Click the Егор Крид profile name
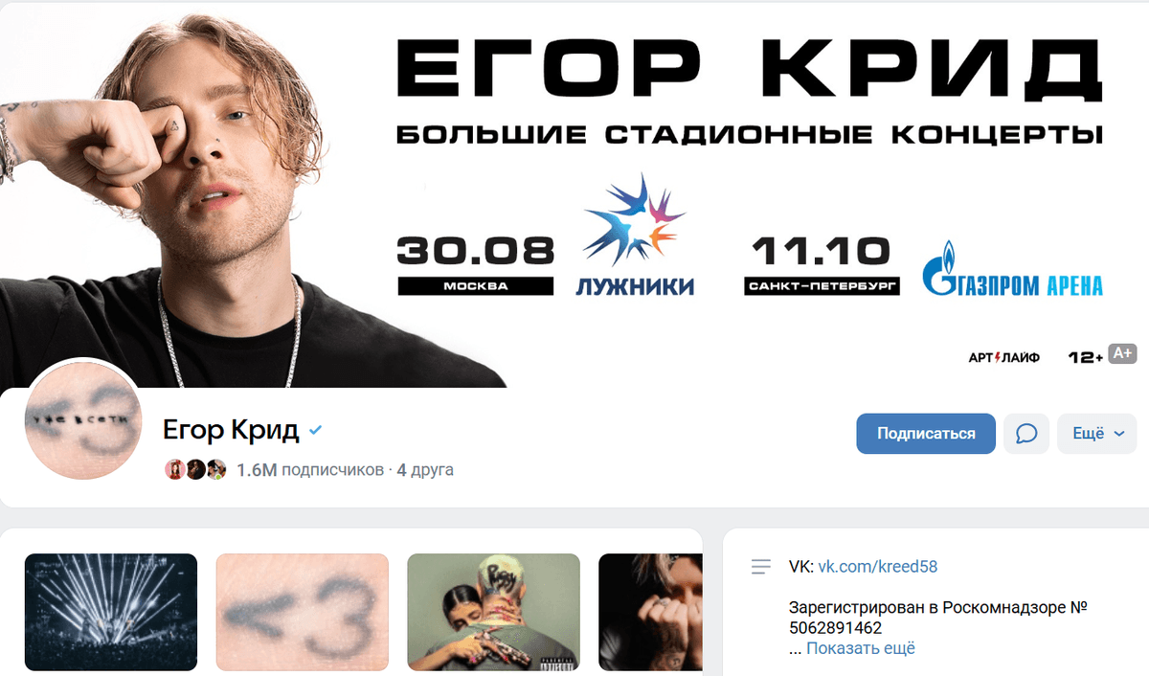The image size is (1149, 676). pos(231,431)
